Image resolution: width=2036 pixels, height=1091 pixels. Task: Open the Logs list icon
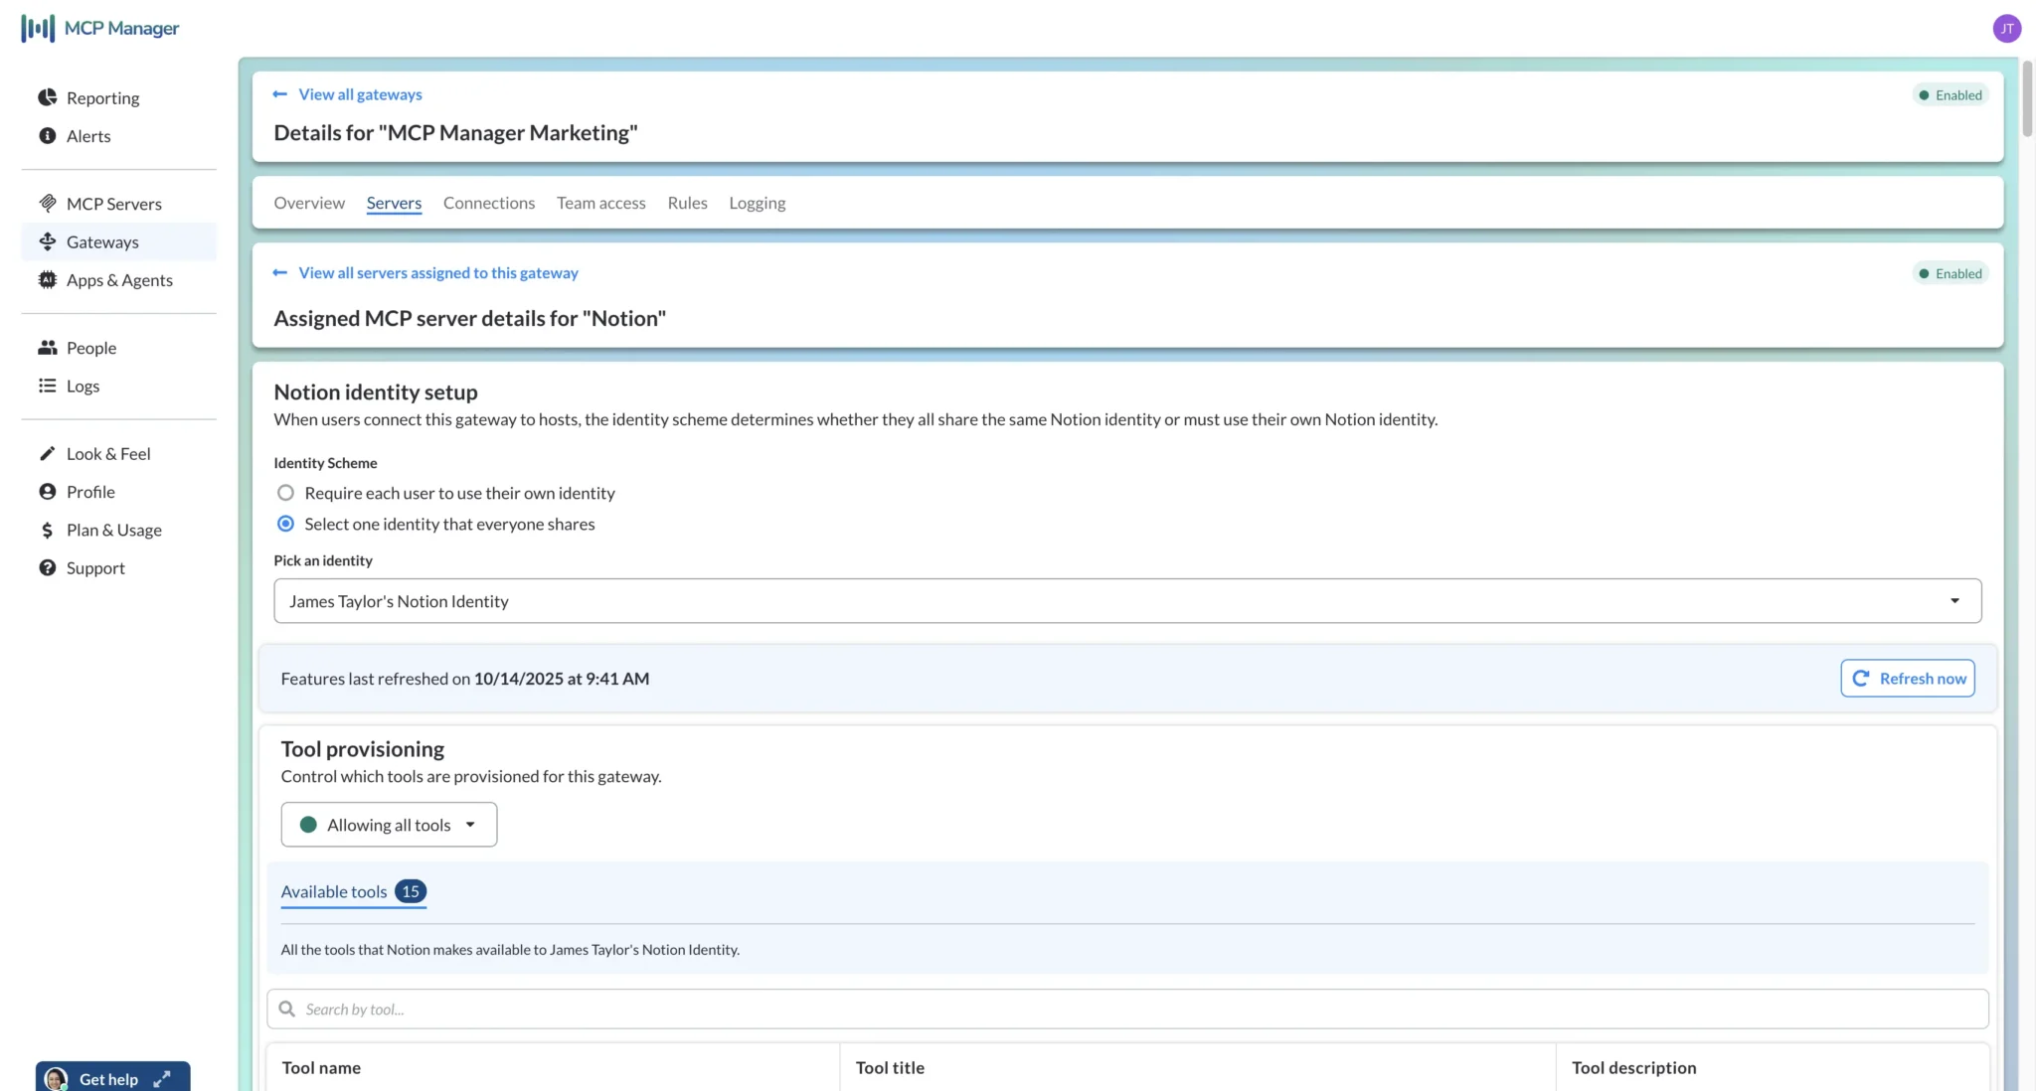(x=48, y=386)
